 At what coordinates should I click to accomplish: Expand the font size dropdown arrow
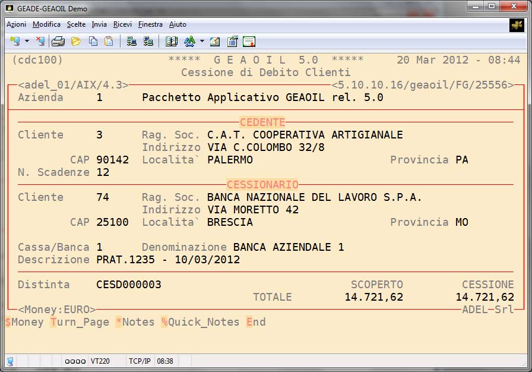pyautogui.click(x=202, y=41)
